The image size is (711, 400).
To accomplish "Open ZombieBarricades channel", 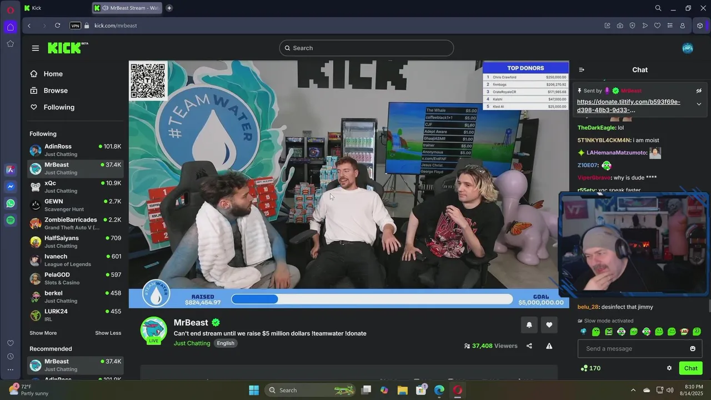I will (76, 223).
